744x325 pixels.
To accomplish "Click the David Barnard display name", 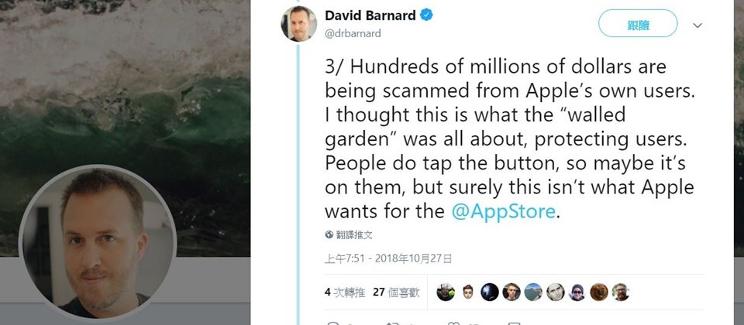I will (x=370, y=15).
